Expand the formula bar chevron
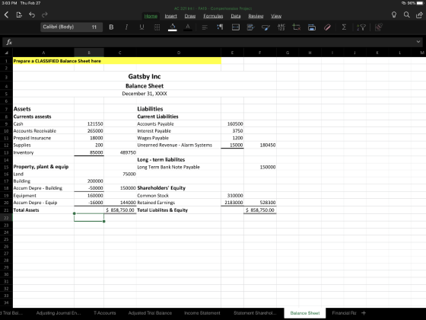426x320 pixels. [418, 42]
